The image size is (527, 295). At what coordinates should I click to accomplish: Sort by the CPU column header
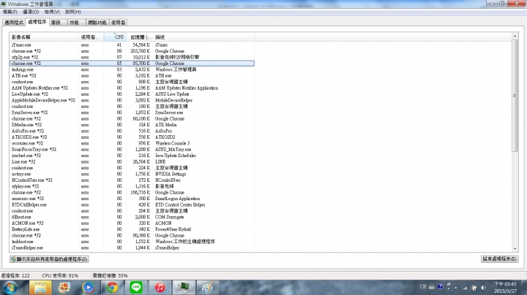(116, 37)
